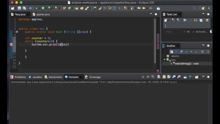Select main(String[]) : void in Outline
This screenshot has height=124, width=220.
186,64
